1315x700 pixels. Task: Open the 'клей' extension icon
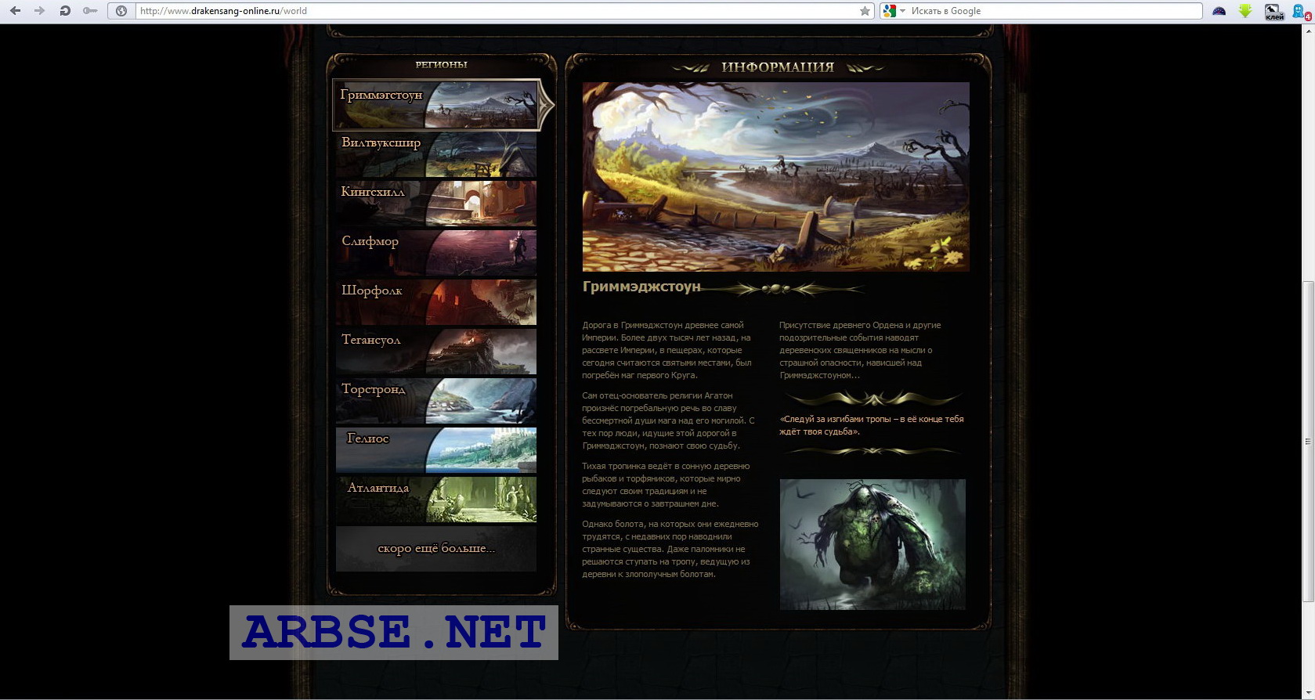click(x=1274, y=12)
